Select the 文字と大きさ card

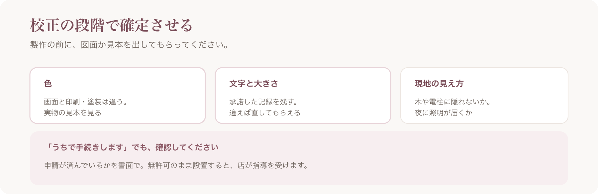pos(303,96)
